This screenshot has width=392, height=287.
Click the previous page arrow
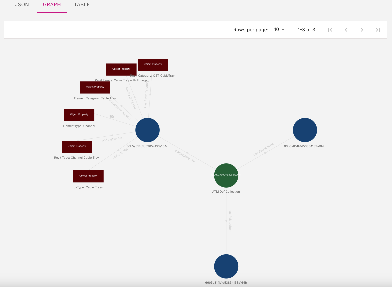coord(346,30)
